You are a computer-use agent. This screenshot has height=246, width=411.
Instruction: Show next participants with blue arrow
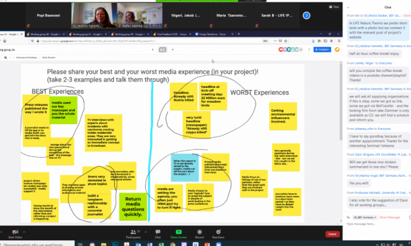pos(306,16)
